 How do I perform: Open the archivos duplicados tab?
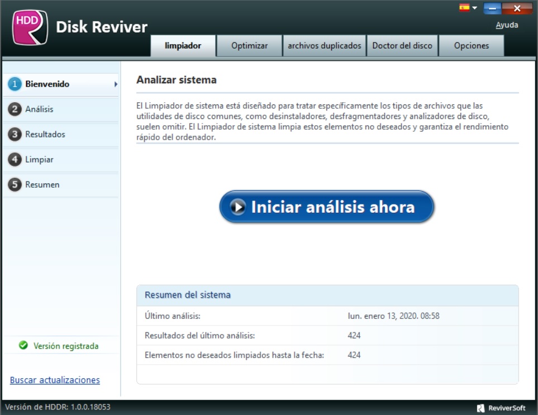pos(324,46)
